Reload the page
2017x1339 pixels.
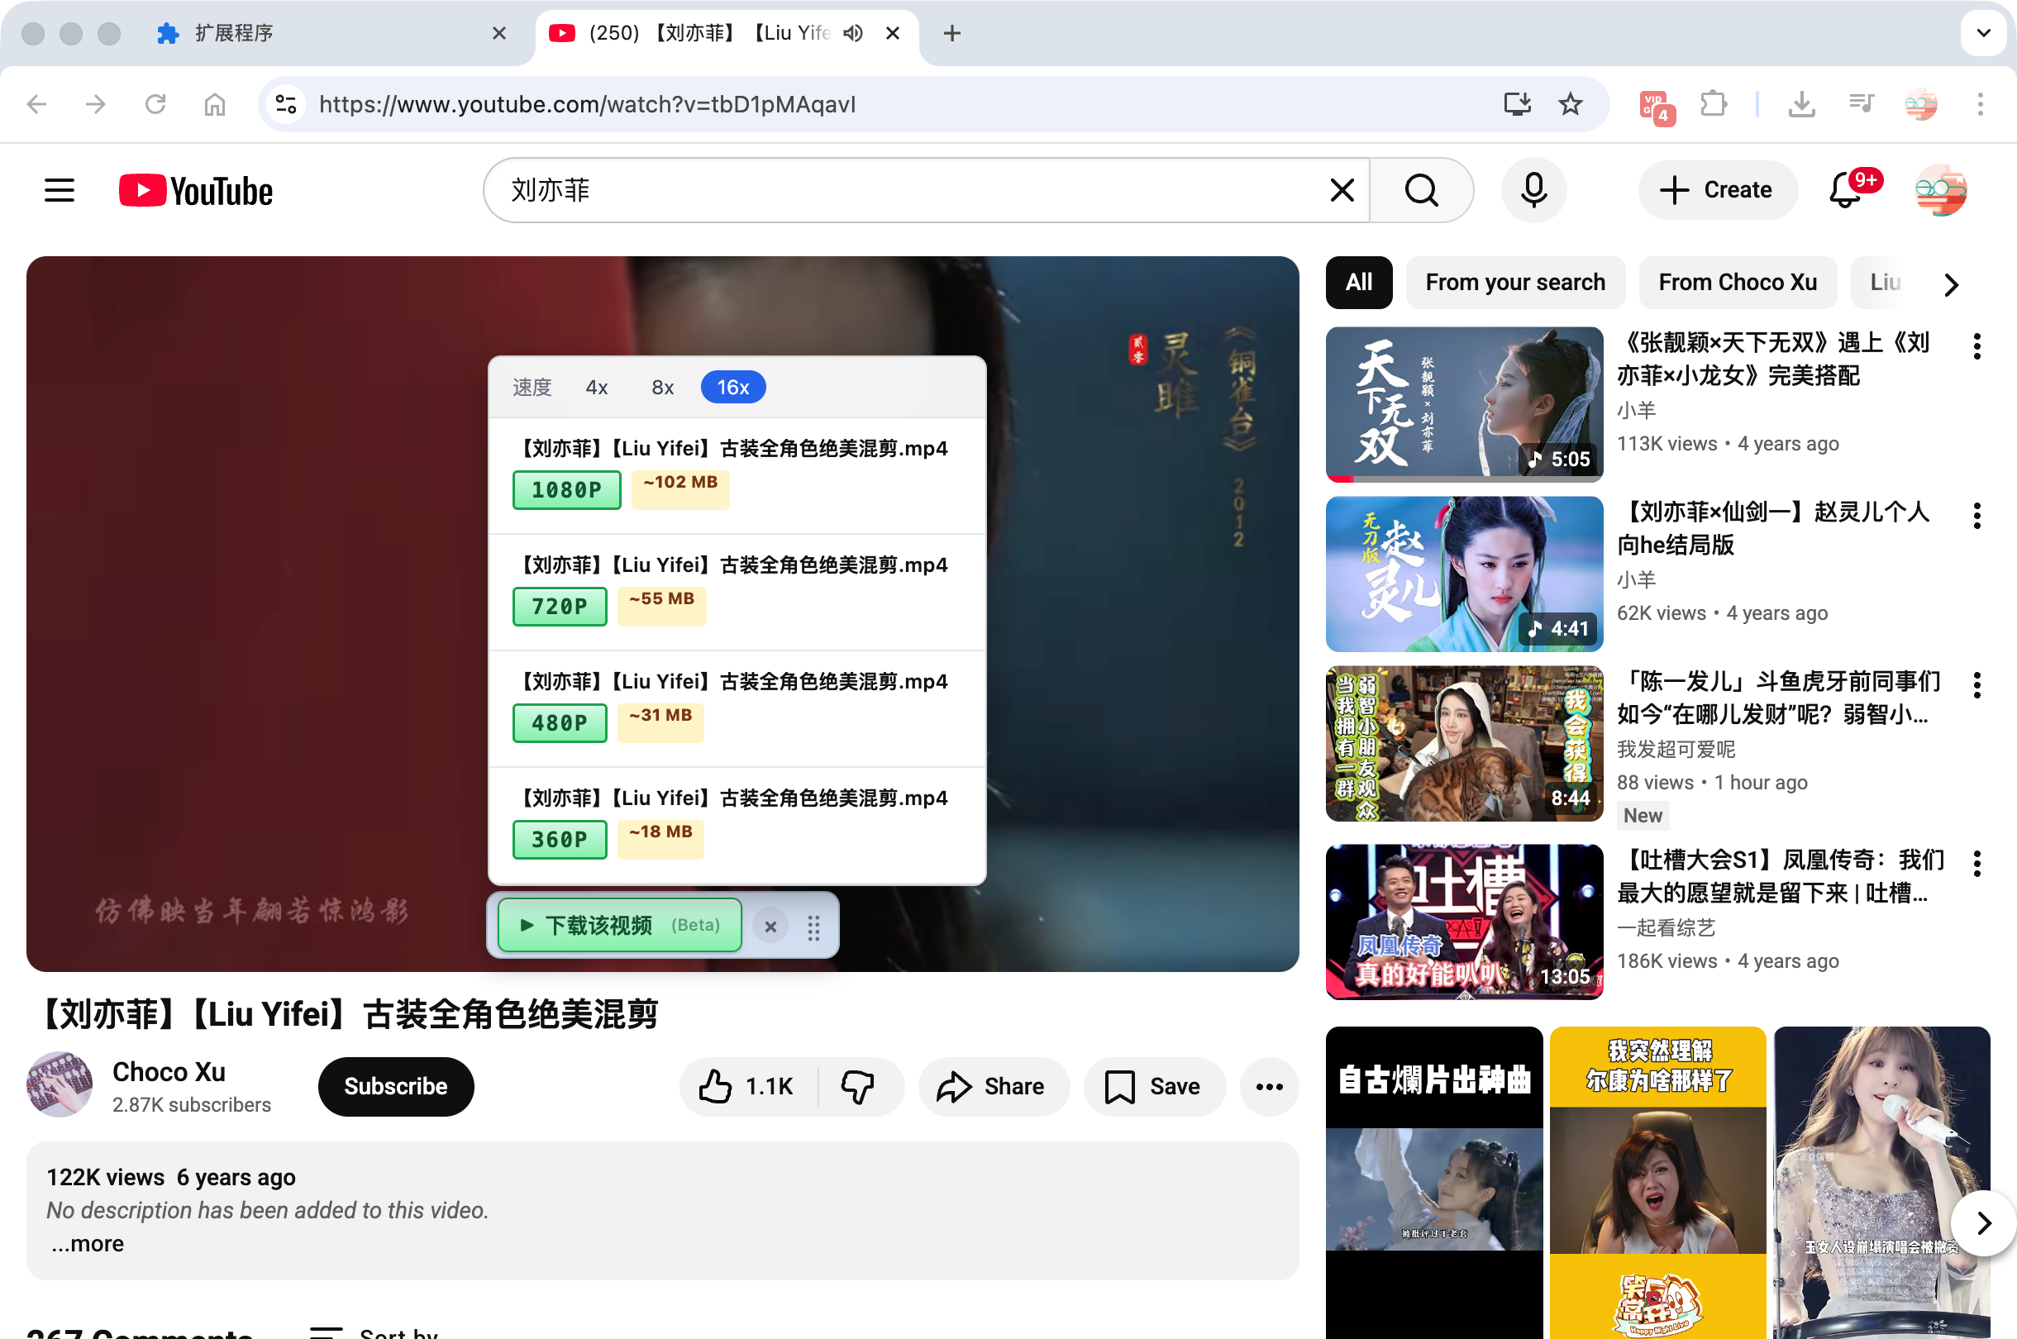[155, 104]
